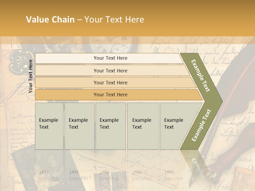This screenshot has height=191, width=255.
Task: Select the second 'Example Text' box
Action: click(x=79, y=126)
